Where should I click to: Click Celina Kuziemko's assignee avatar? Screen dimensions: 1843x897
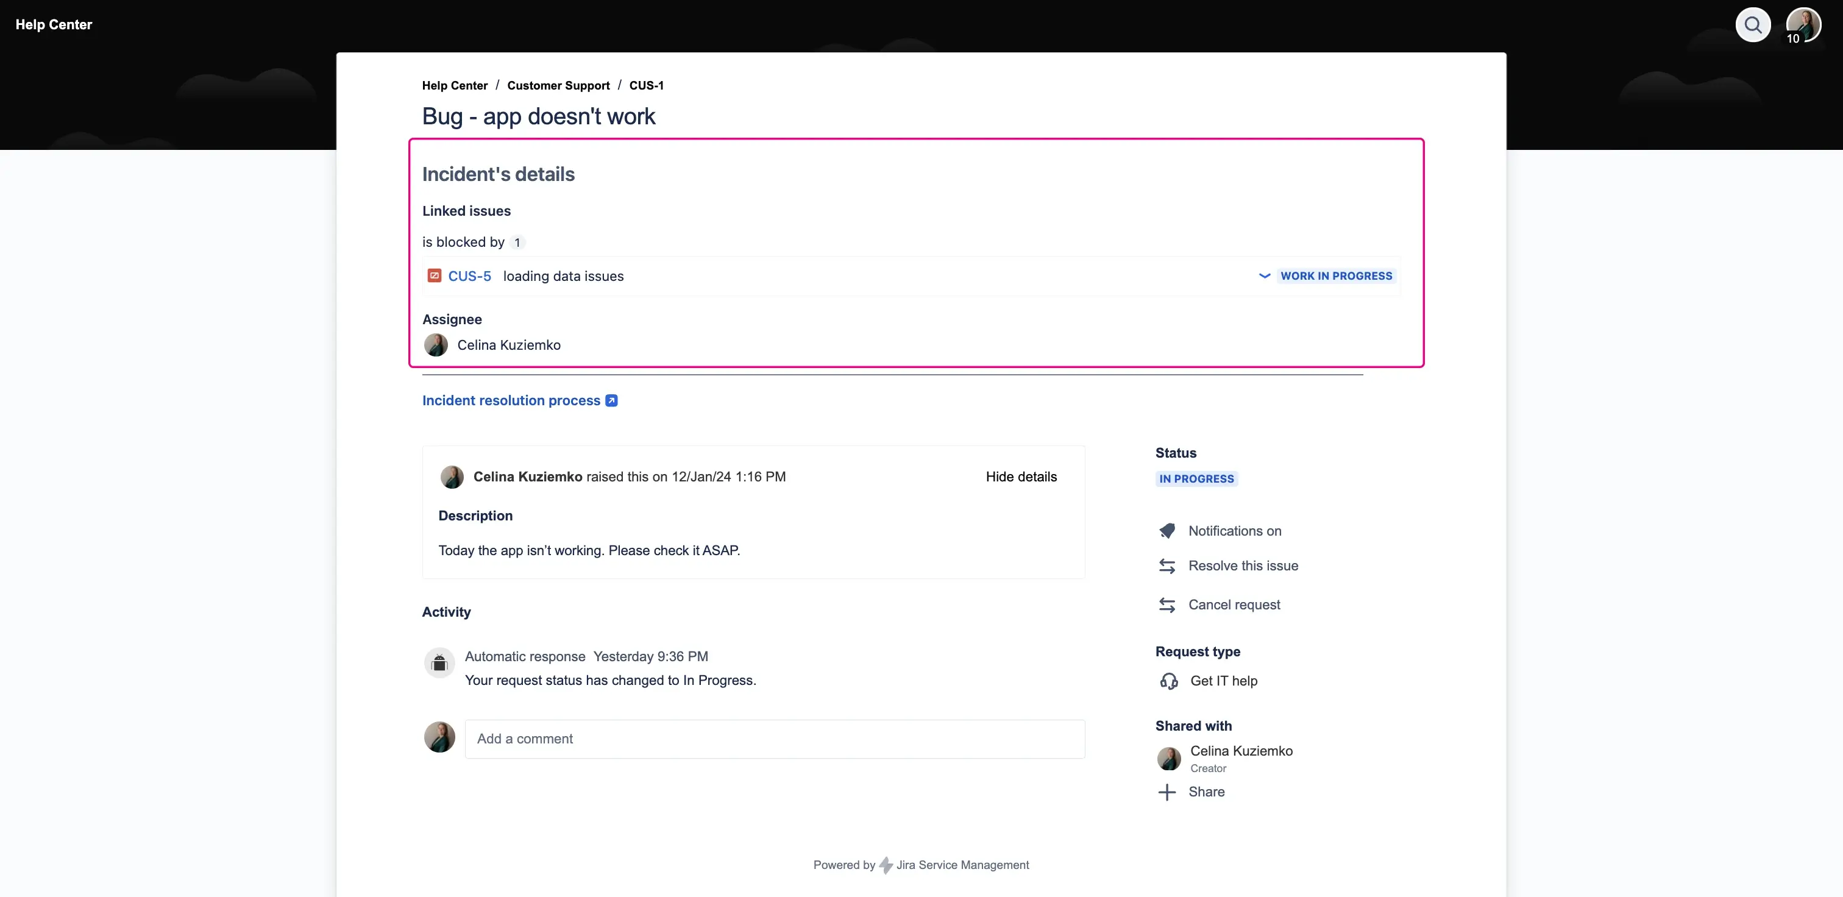click(x=436, y=345)
